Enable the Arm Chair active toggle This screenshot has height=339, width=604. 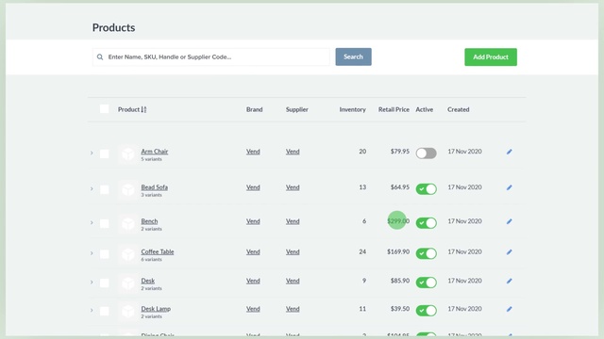pyautogui.click(x=426, y=153)
